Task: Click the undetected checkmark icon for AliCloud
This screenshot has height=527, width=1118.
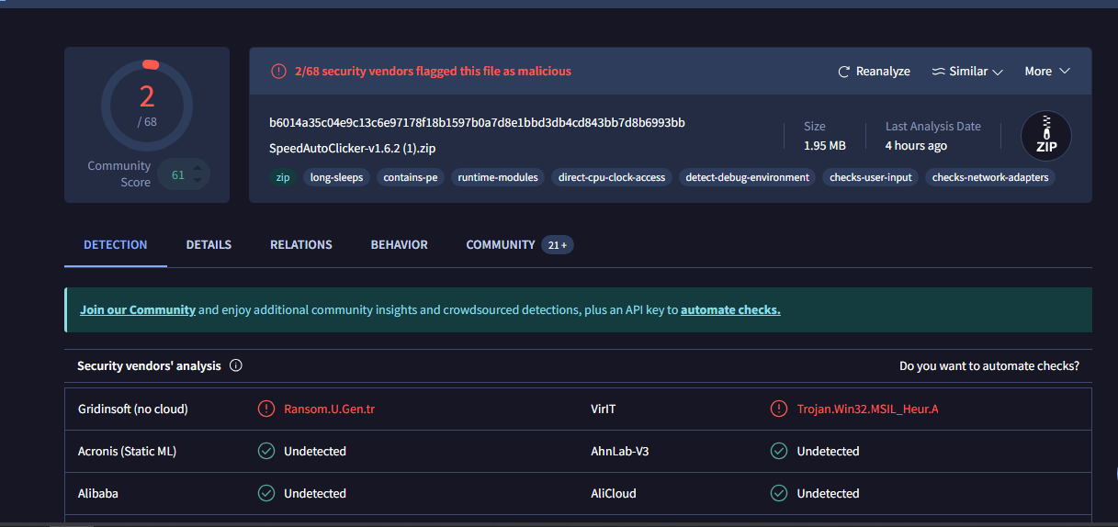Action: [779, 493]
